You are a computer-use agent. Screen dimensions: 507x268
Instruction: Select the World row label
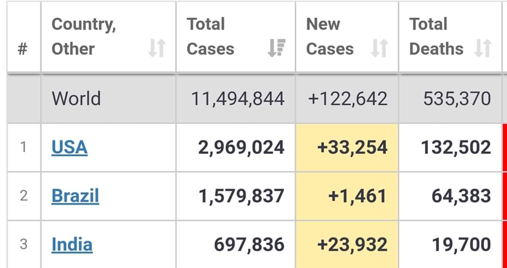pos(77,99)
